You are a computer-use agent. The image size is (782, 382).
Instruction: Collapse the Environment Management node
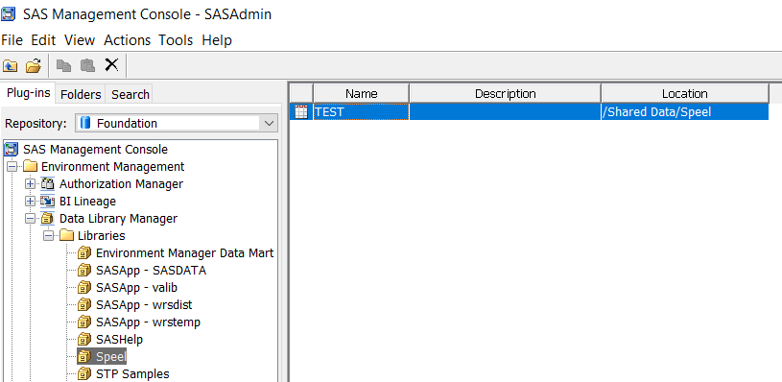coord(12,167)
